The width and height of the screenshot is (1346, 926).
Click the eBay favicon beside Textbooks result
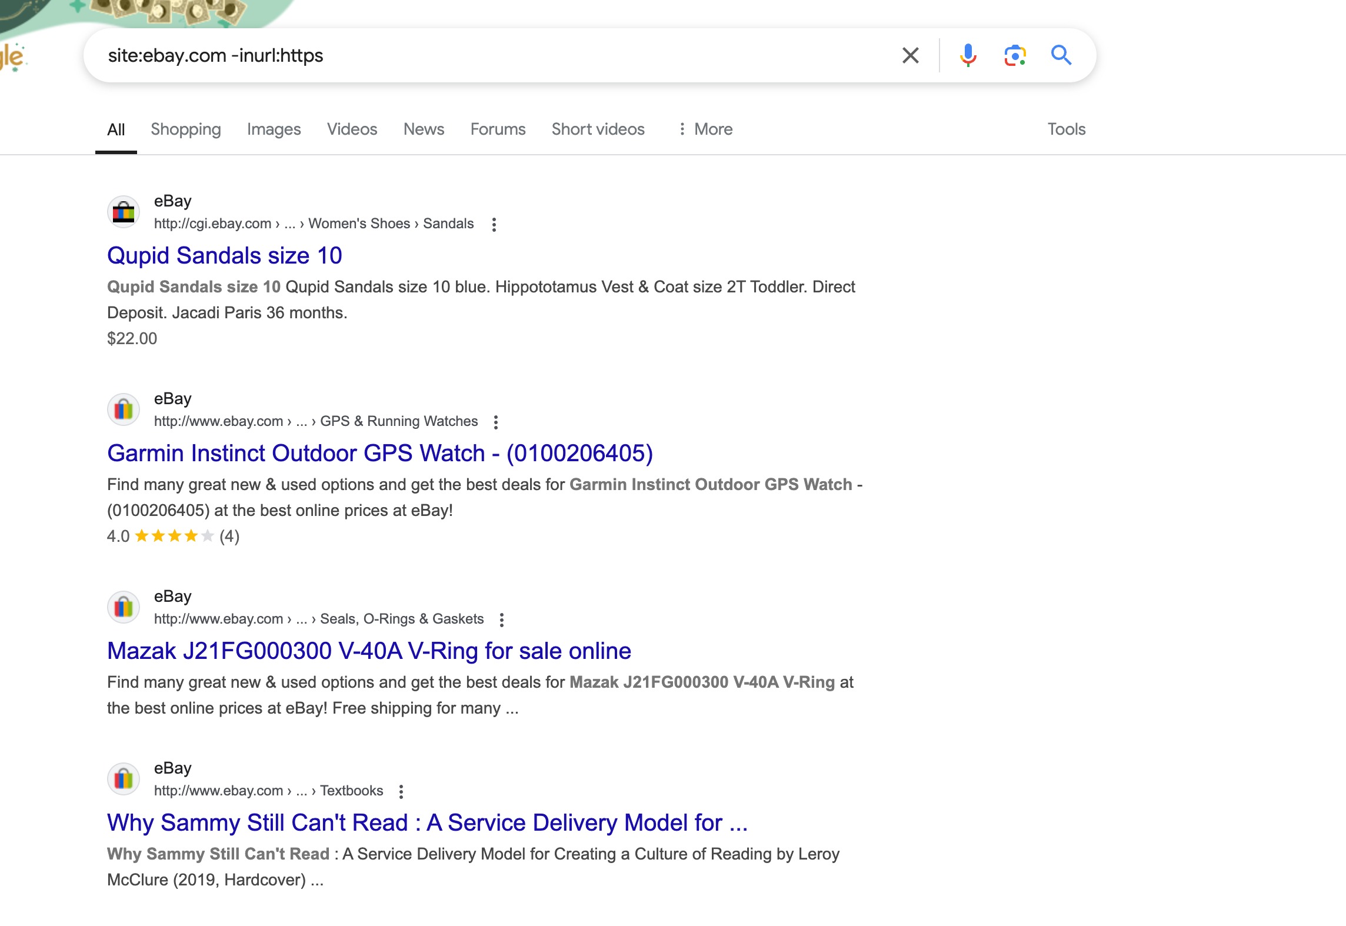pyautogui.click(x=124, y=779)
